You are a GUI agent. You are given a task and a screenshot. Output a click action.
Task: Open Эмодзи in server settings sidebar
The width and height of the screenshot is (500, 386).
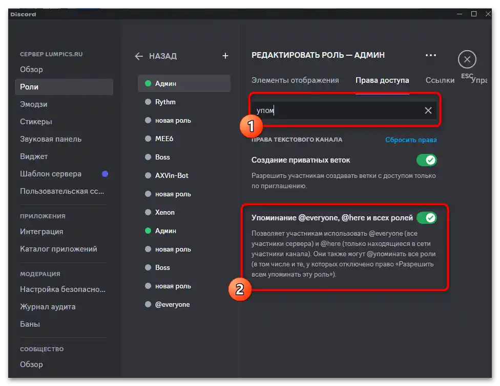(x=34, y=104)
